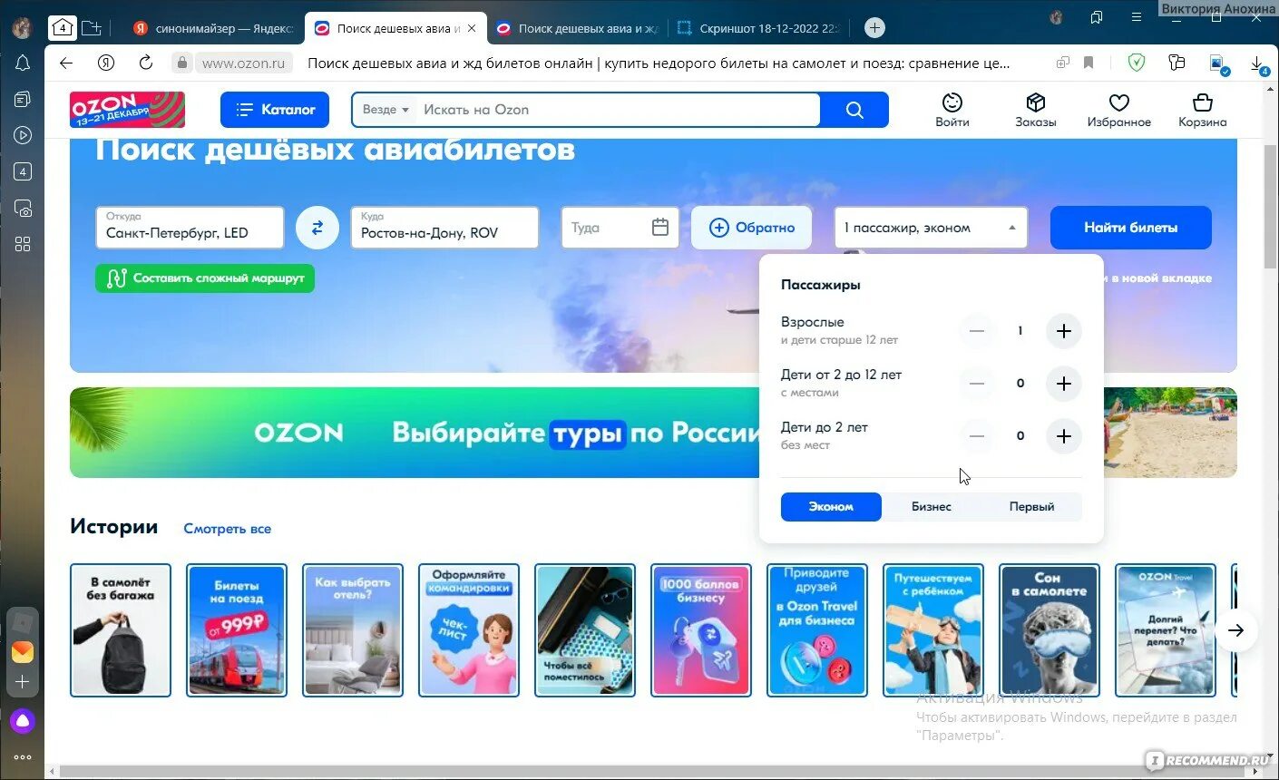Image resolution: width=1279 pixels, height=780 pixels.
Task: Focus the Искать на Ozon search field
Action: [619, 110]
